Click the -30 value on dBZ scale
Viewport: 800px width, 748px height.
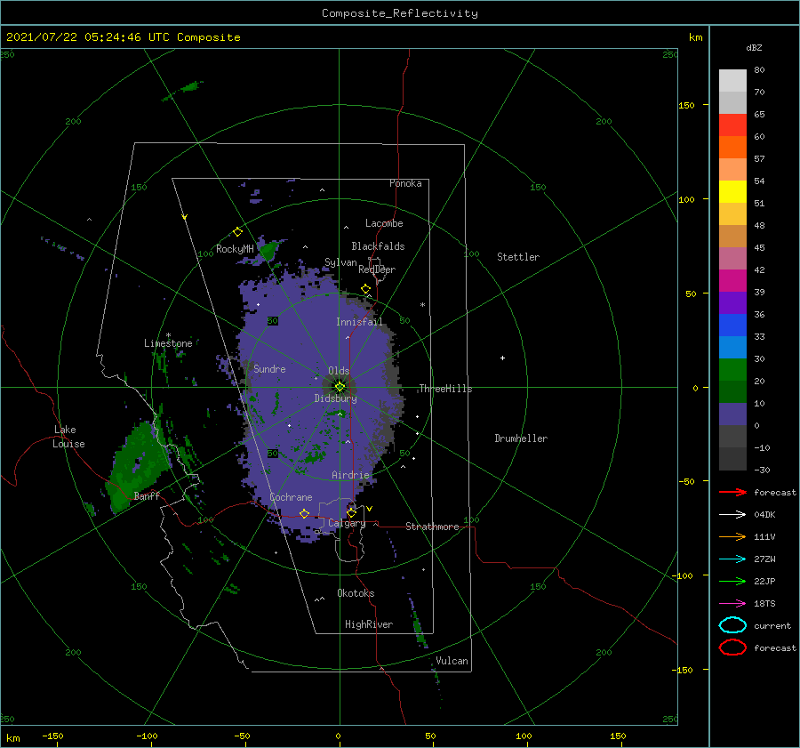[x=762, y=470]
